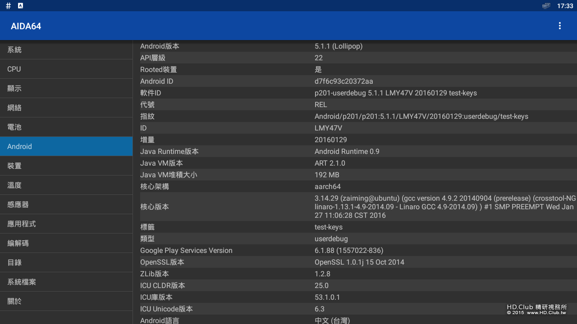
Task: Select the Java VM版本 label
Action: click(x=161, y=163)
